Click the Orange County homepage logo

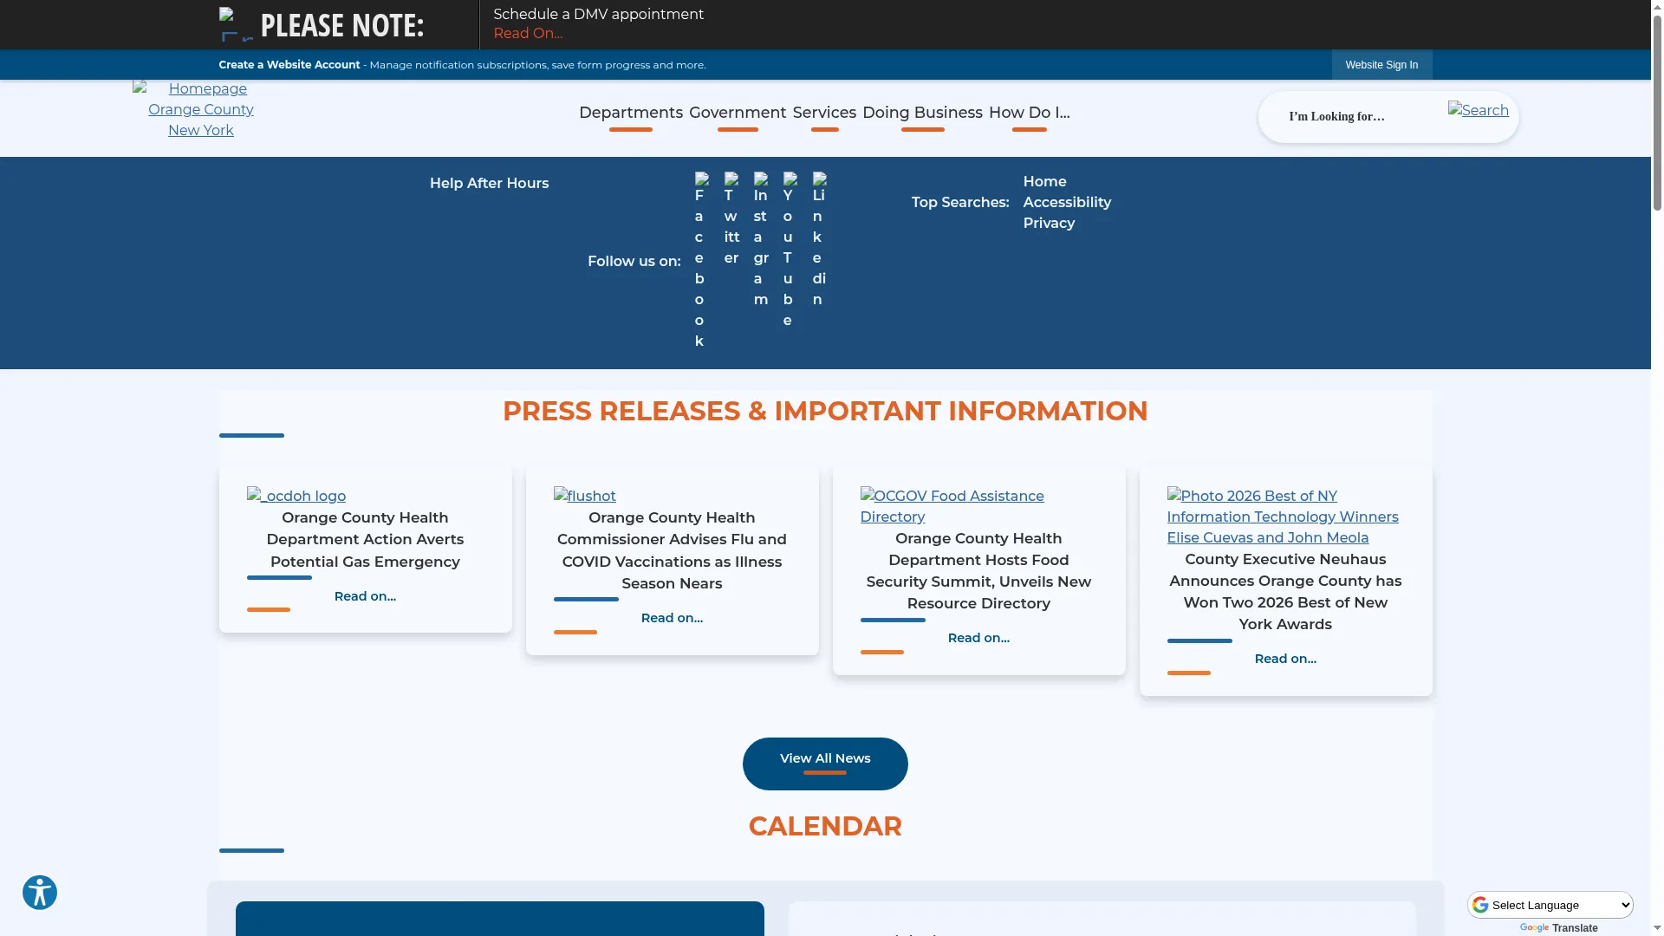[201, 110]
